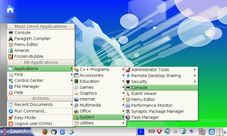Expand the Control Center submenu
227x136 pixels.
(40, 80)
